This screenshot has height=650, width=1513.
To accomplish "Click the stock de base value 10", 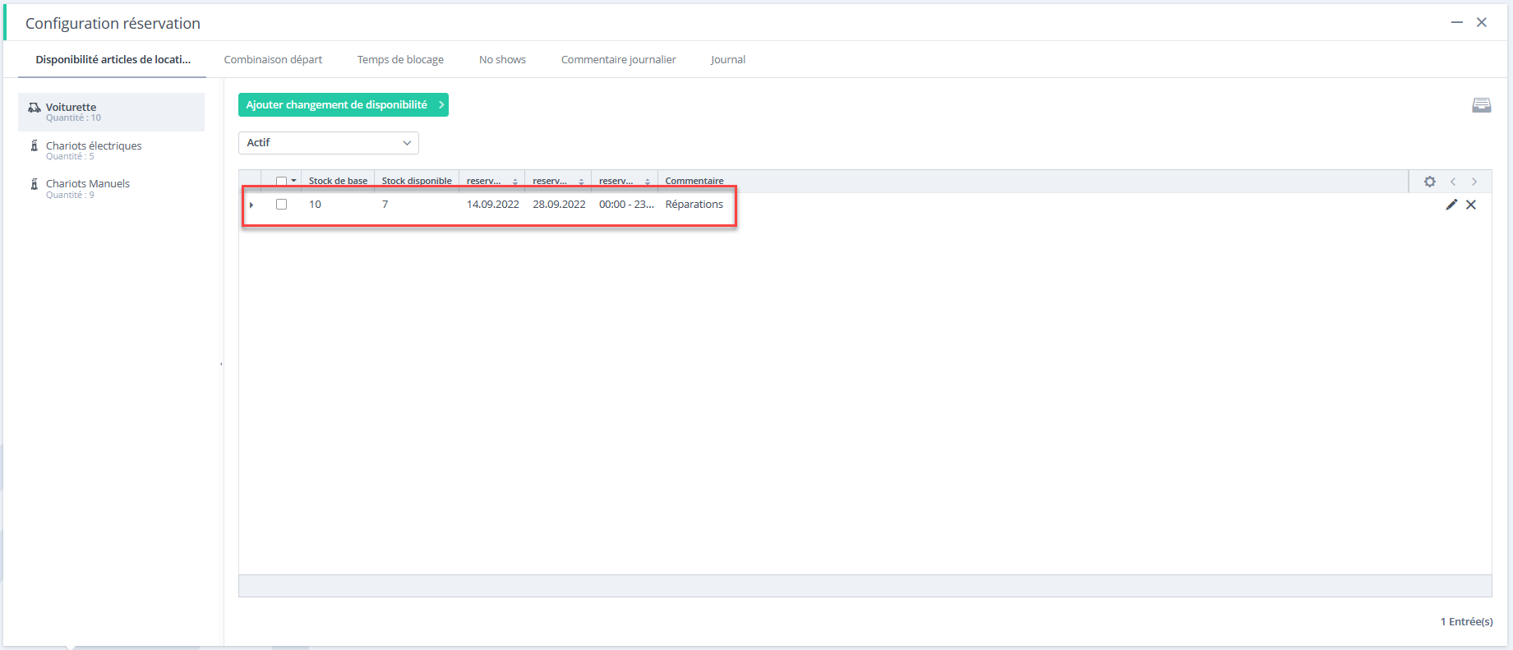I will coord(315,204).
